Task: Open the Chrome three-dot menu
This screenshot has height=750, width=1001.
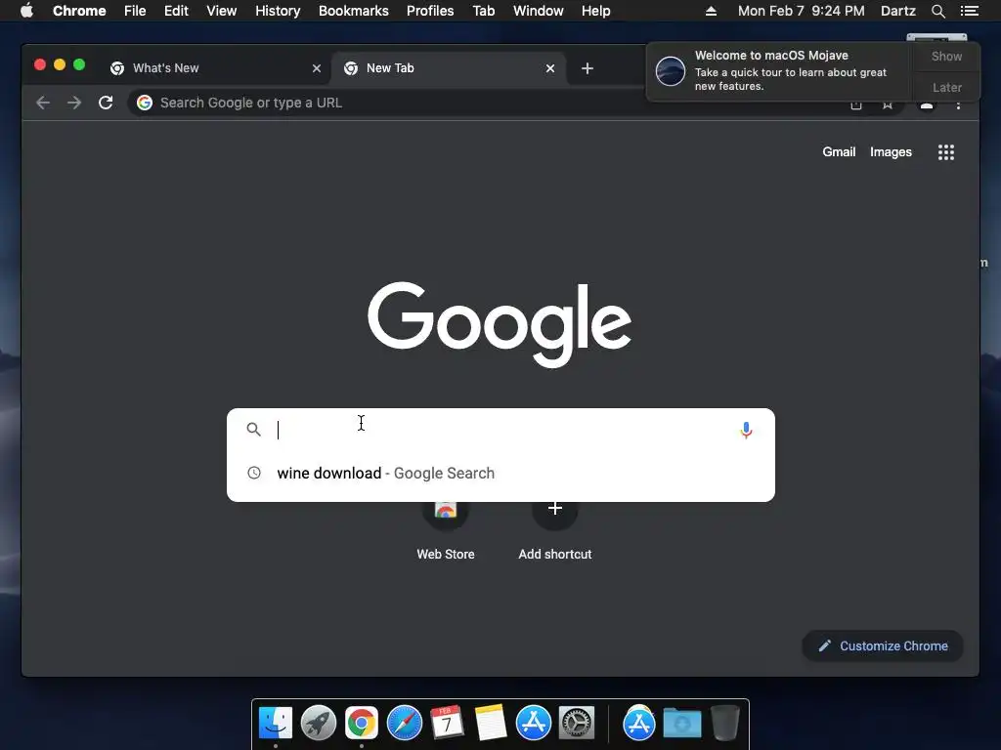Action: [958, 105]
